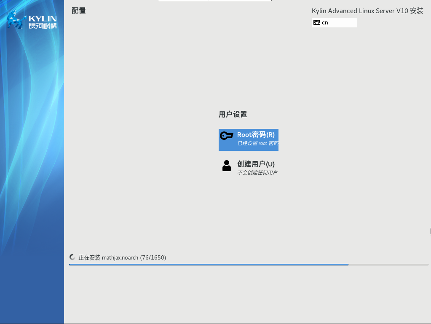Click the Kylin Advanced Linux Server V10 安装 title
This screenshot has width=431, height=324.
pos(367,11)
